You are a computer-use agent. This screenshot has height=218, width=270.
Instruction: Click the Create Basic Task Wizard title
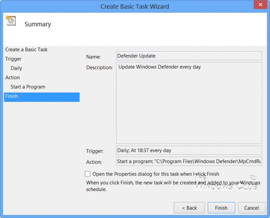pos(135,6)
